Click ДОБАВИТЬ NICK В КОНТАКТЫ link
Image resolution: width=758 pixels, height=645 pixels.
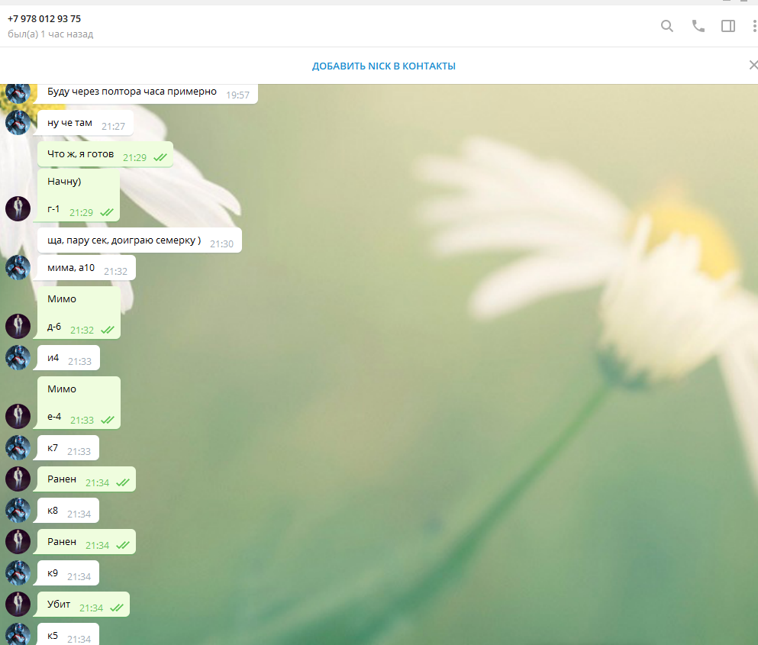click(384, 66)
